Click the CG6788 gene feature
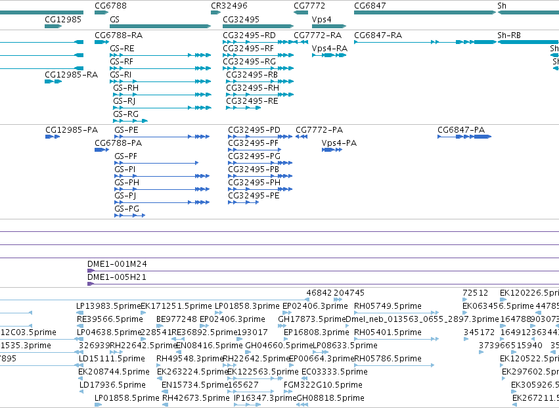 101,12
